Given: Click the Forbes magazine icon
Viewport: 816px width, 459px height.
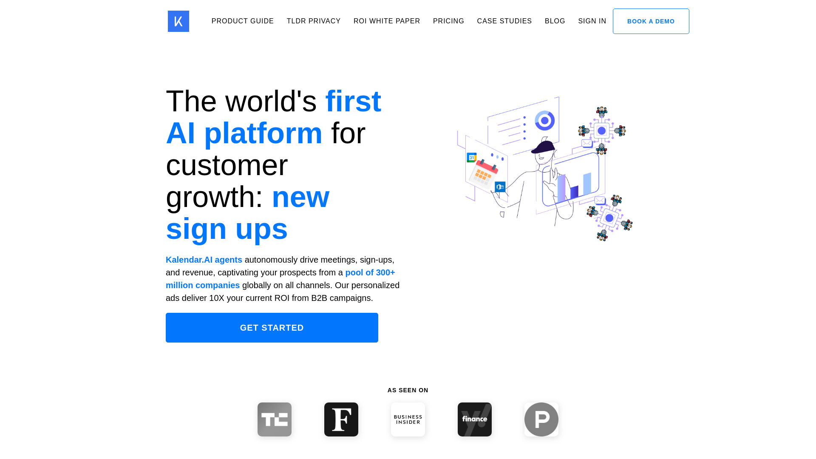Looking at the screenshot, I should pyautogui.click(x=341, y=419).
